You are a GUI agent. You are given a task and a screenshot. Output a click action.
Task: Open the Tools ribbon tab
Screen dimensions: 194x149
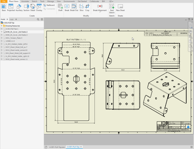pos(42,1)
